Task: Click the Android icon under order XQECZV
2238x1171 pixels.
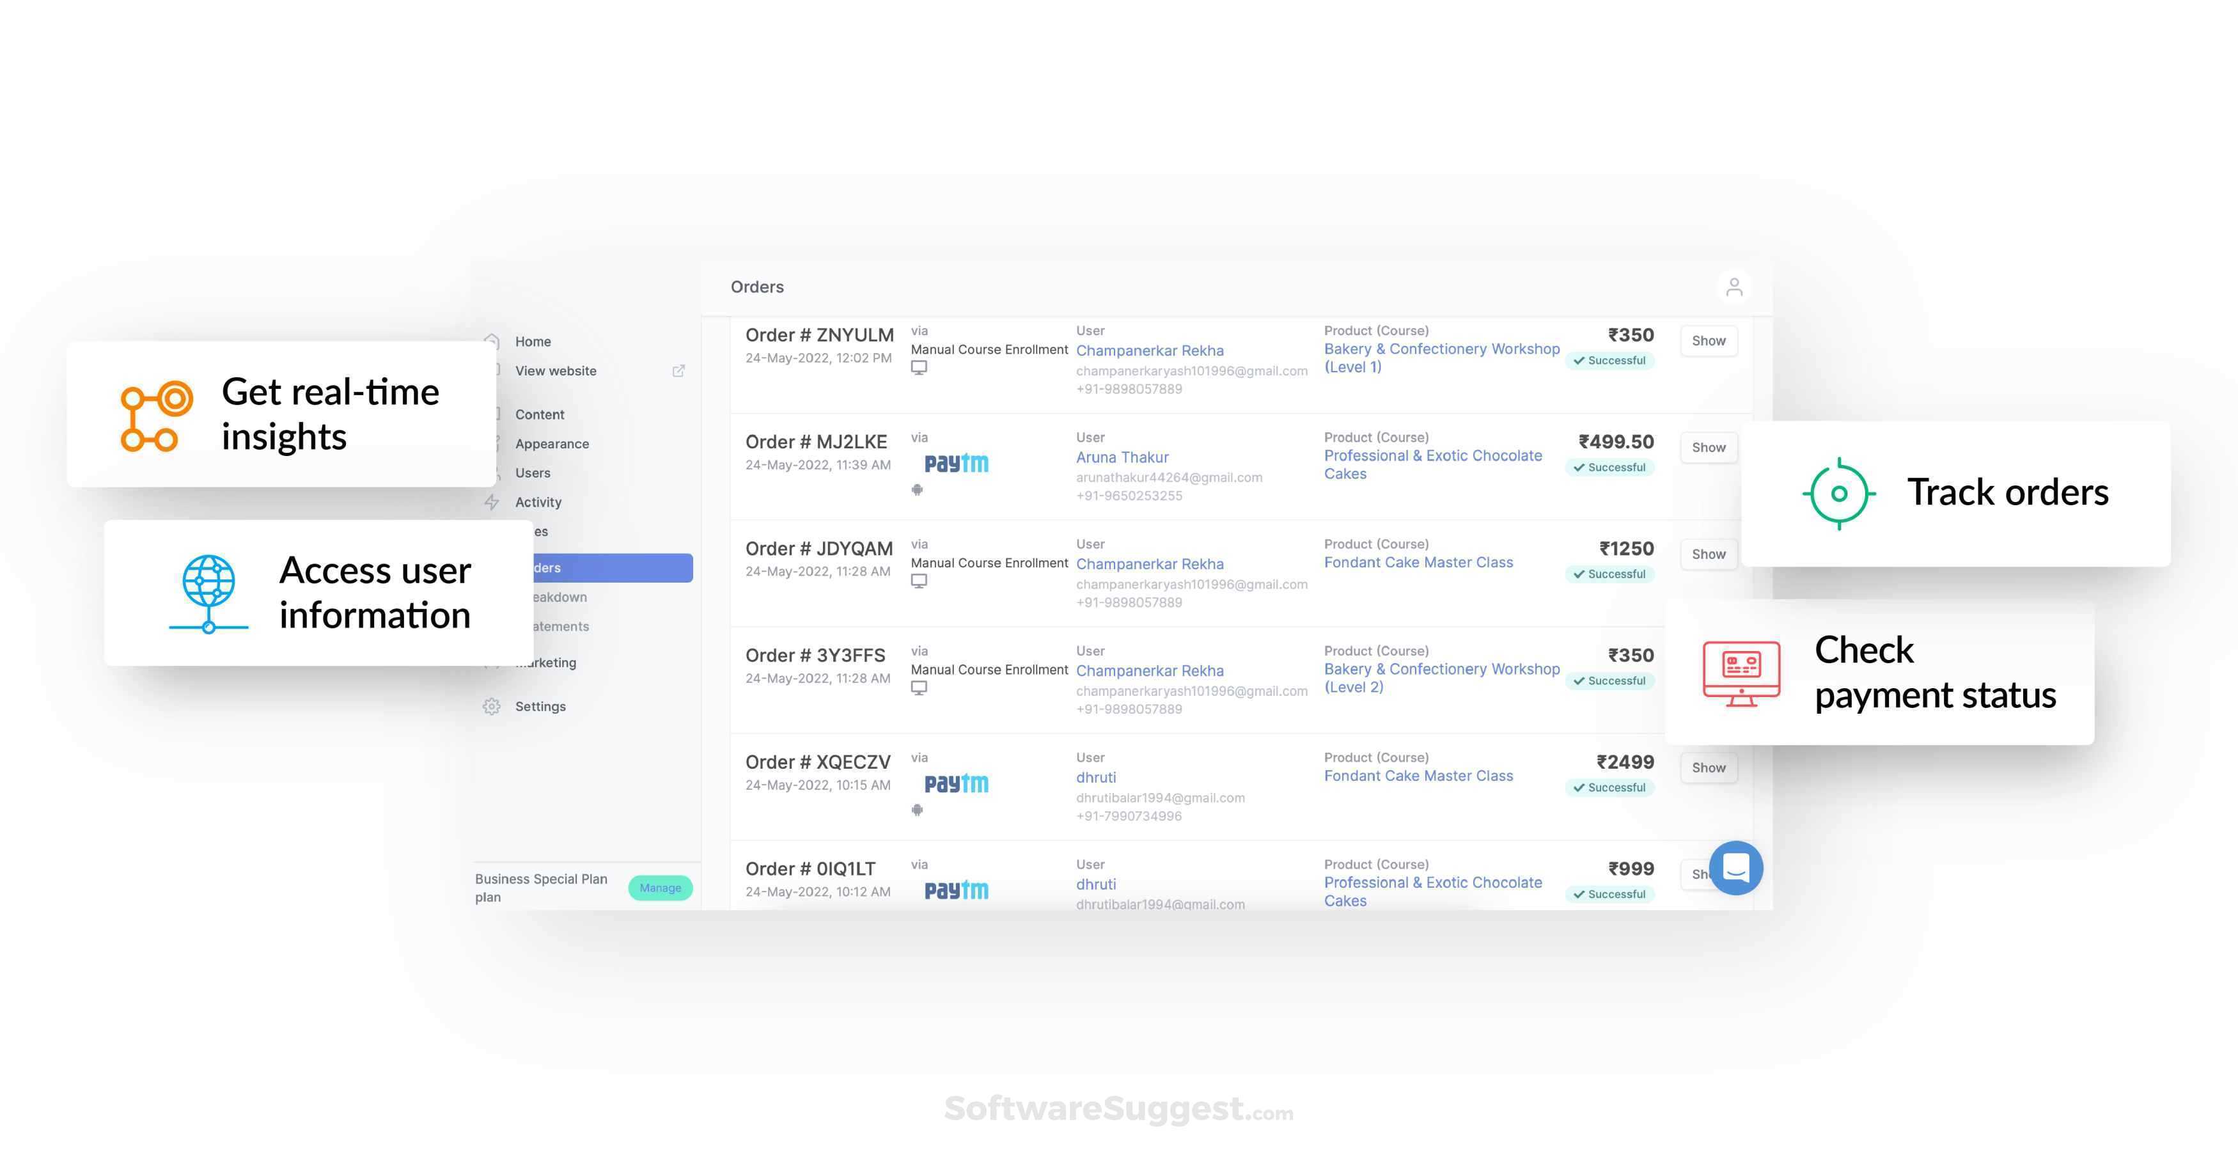Action: coord(916,810)
